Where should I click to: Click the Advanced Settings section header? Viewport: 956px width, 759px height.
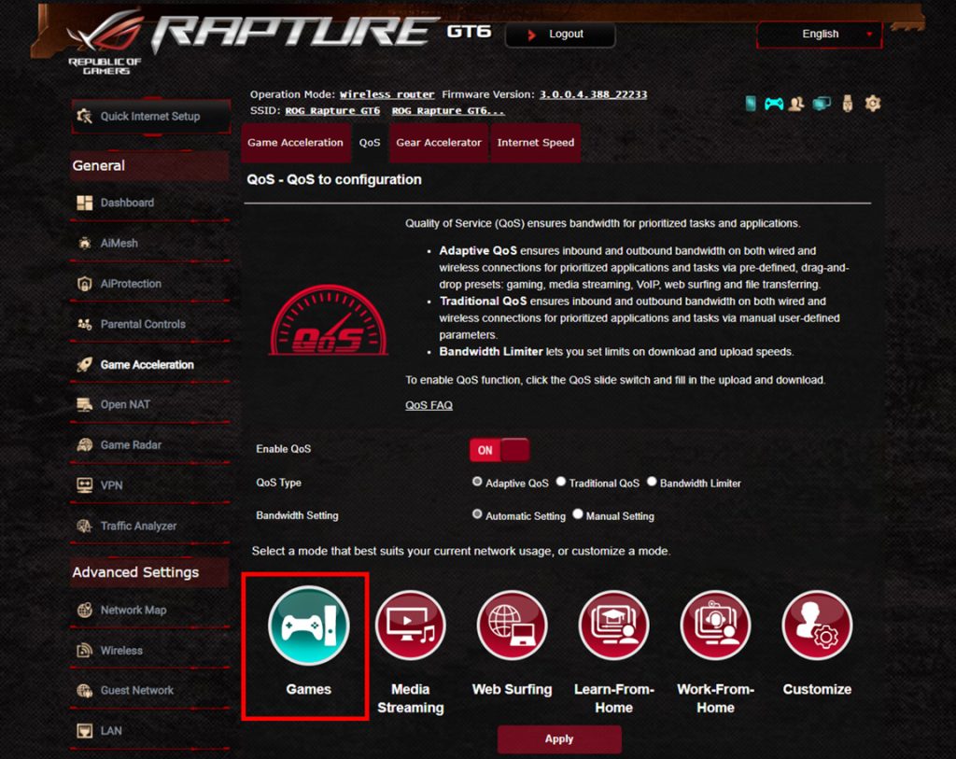click(x=149, y=572)
